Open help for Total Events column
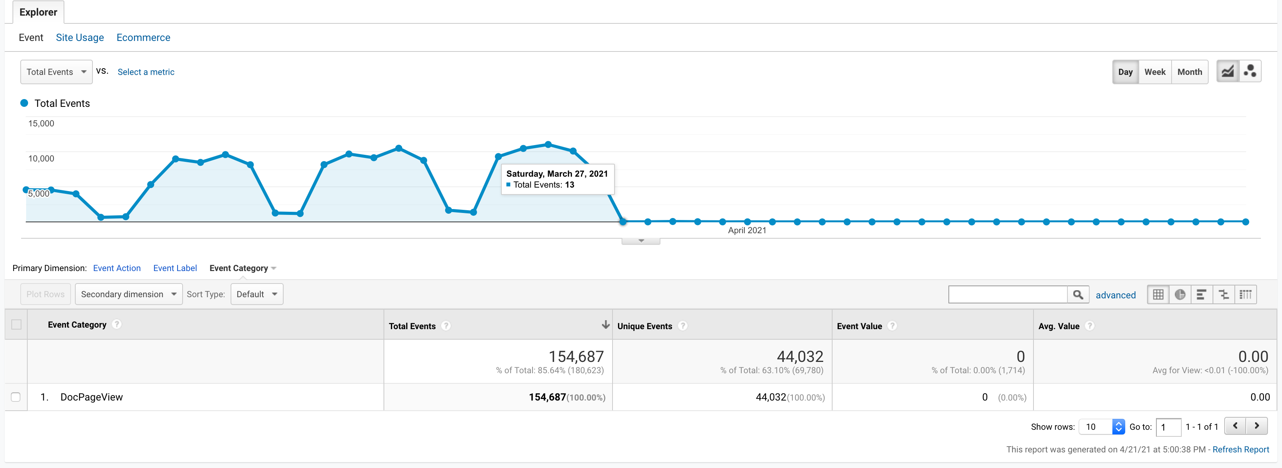1282x468 pixels. coord(446,326)
